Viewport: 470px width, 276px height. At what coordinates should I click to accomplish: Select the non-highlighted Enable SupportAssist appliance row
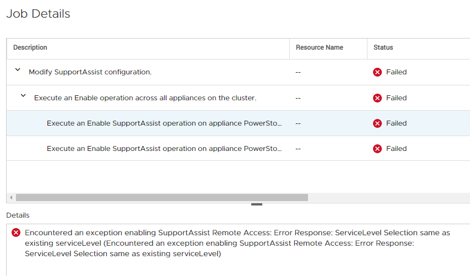tap(164, 149)
